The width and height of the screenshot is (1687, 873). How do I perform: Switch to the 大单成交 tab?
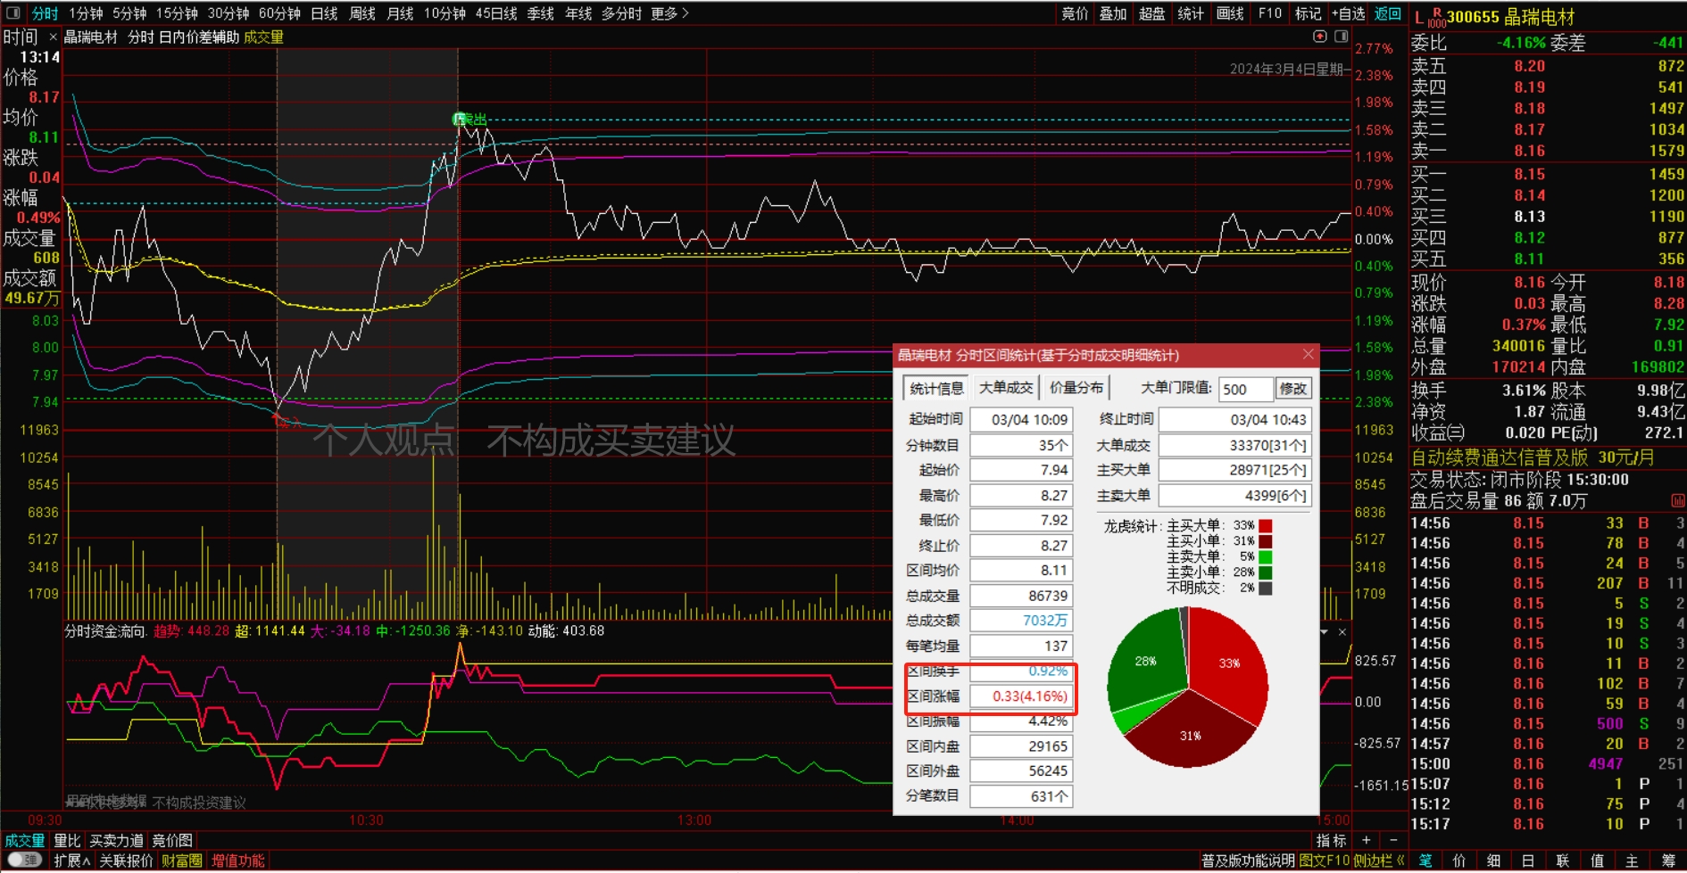click(1005, 387)
